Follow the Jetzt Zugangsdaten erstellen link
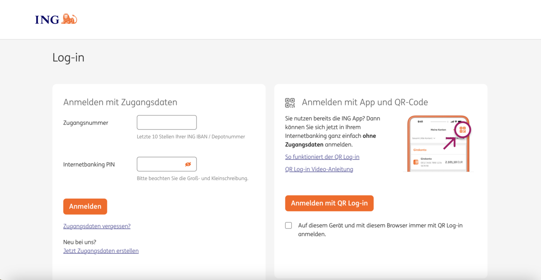This screenshot has width=541, height=280. point(101,251)
